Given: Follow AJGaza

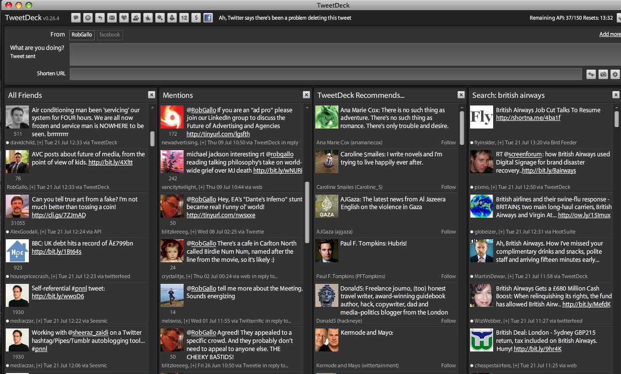Looking at the screenshot, I should point(448,232).
